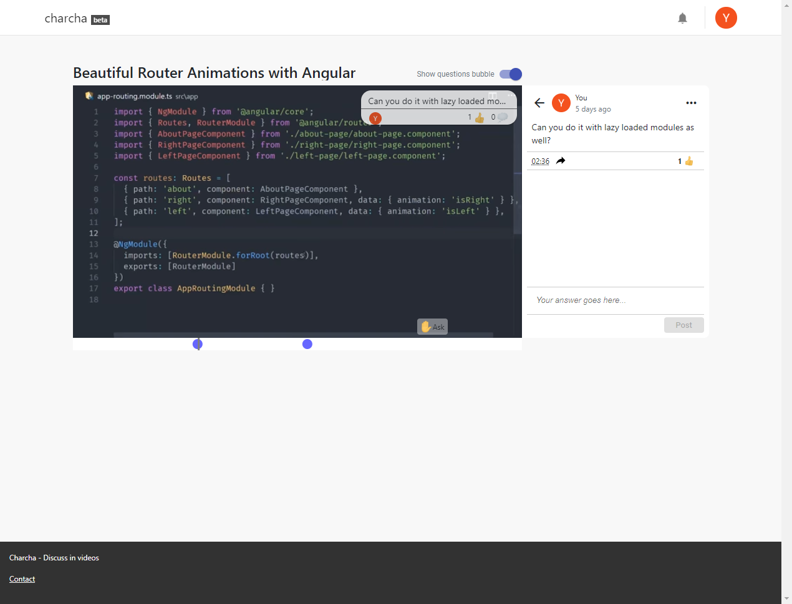This screenshot has height=604, width=792.
Task: Click the small avatar in question bubble
Action: [x=375, y=118]
